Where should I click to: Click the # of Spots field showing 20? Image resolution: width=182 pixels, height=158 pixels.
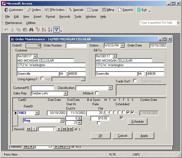(x=95, y=113)
